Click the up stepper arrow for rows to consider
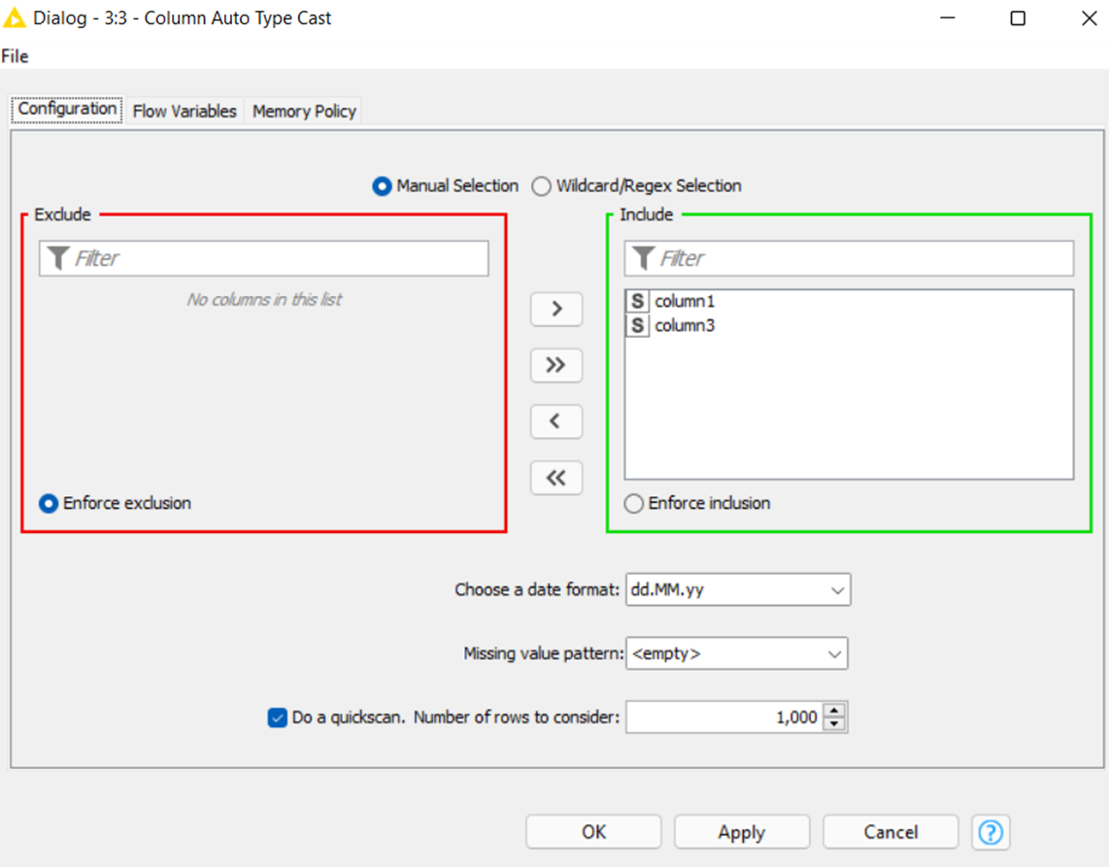Image resolution: width=1109 pixels, height=867 pixels. [835, 712]
